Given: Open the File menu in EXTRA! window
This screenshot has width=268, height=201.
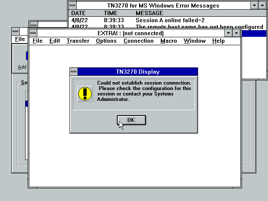Looking at the screenshot, I should click(37, 41).
